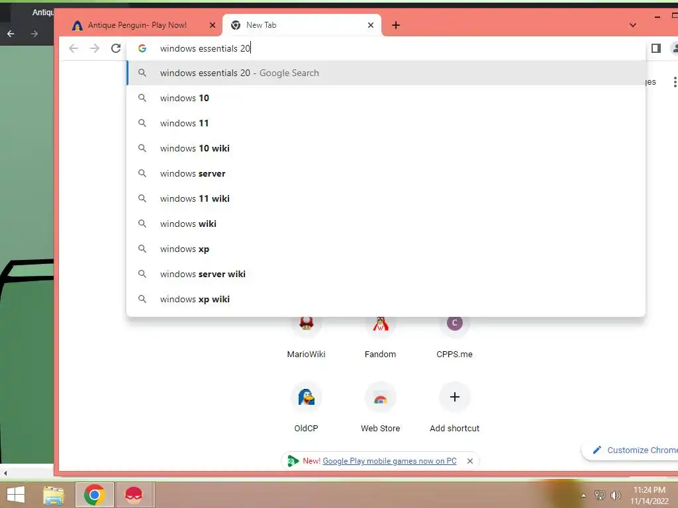
Task: Open a new tab with plus button
Action: [x=396, y=25]
